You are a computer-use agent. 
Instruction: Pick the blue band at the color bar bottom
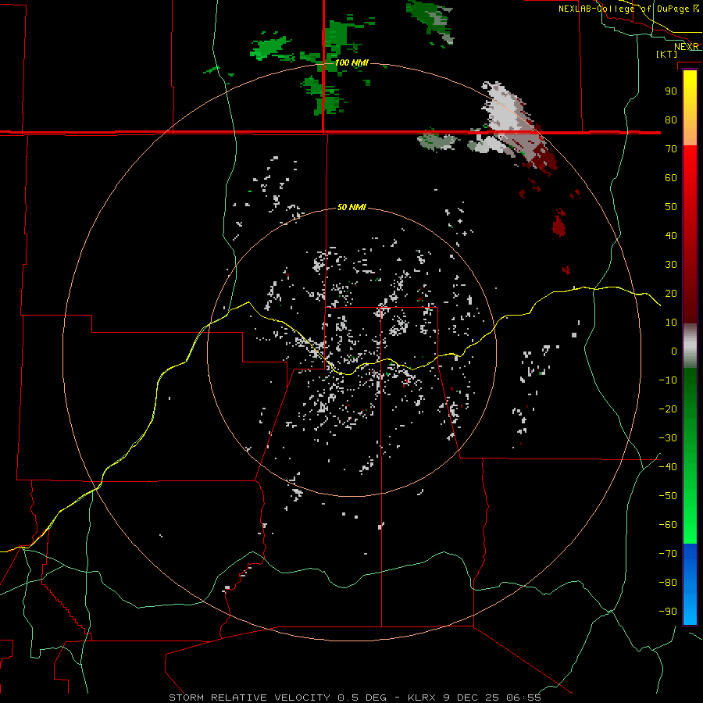pyautogui.click(x=690, y=584)
